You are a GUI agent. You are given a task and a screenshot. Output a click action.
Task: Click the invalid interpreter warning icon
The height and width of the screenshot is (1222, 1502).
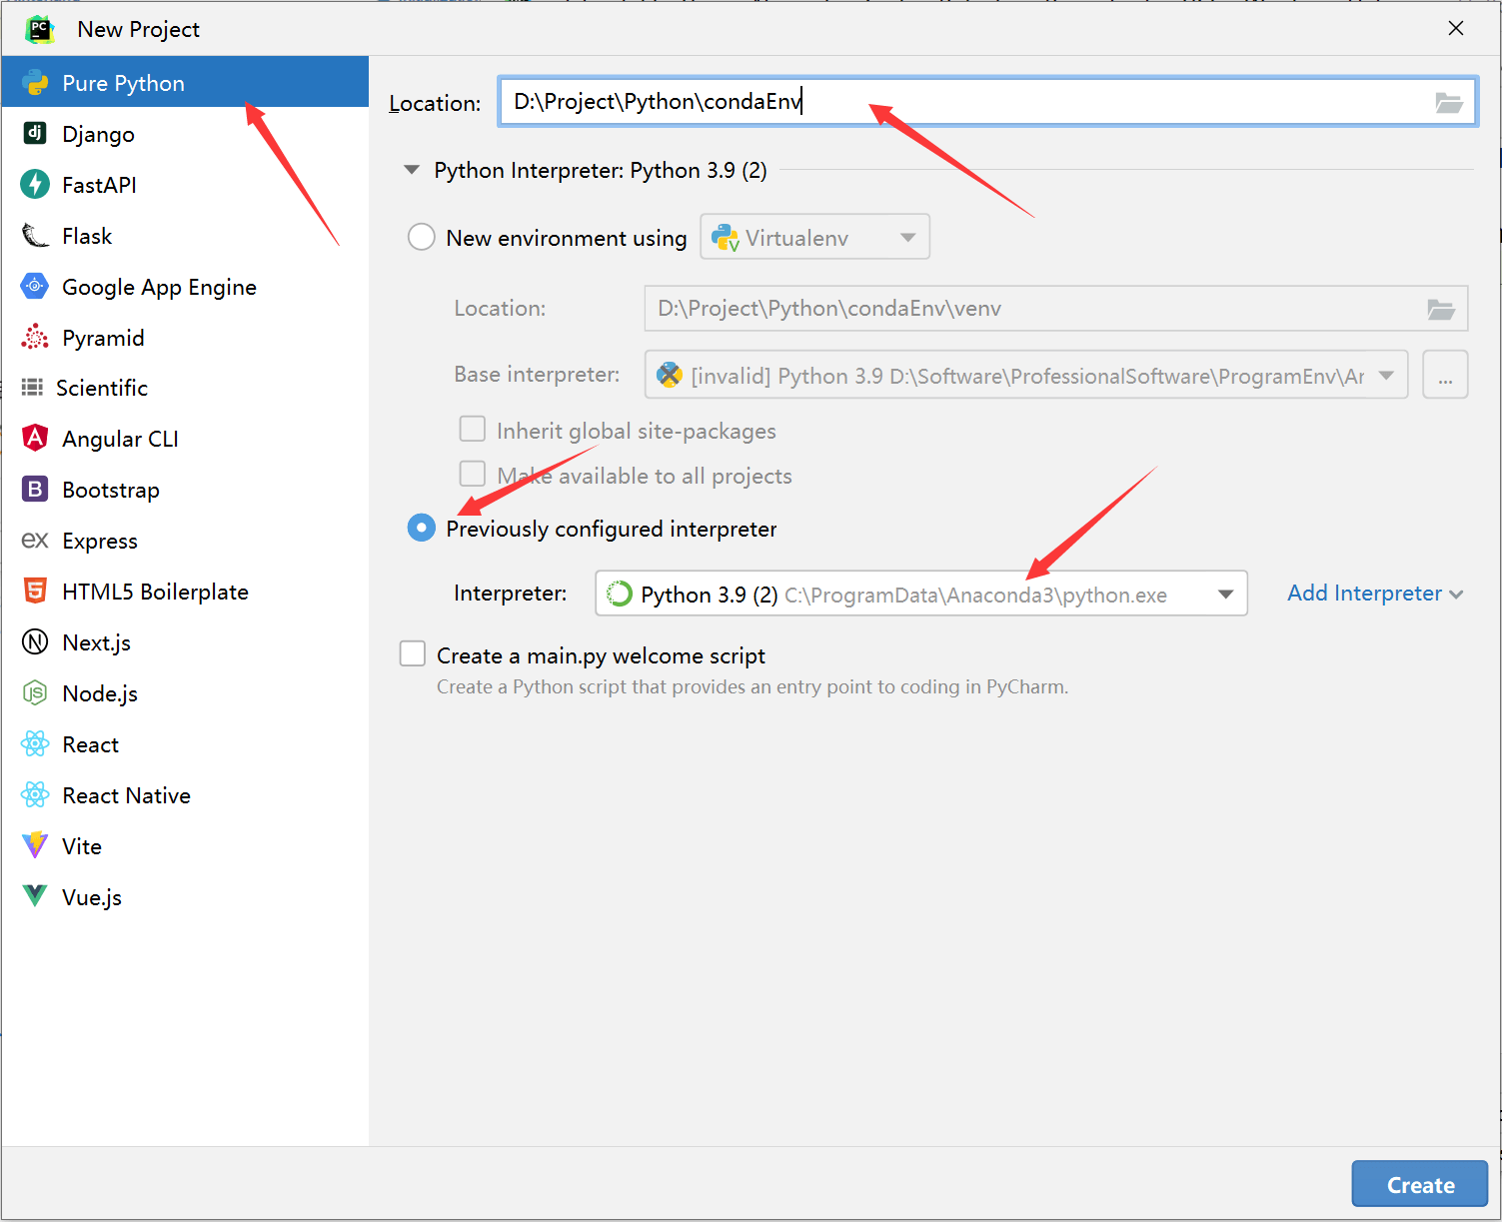(670, 375)
